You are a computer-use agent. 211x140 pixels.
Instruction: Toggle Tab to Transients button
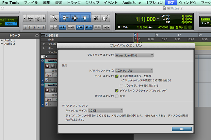coord(62,27)
